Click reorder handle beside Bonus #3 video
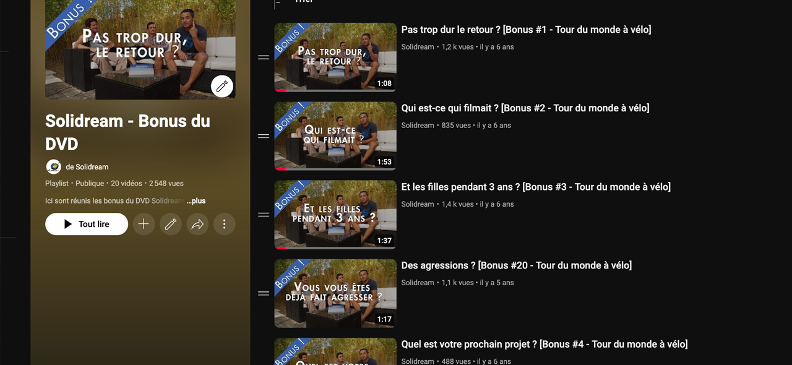The width and height of the screenshot is (792, 365). point(264,214)
